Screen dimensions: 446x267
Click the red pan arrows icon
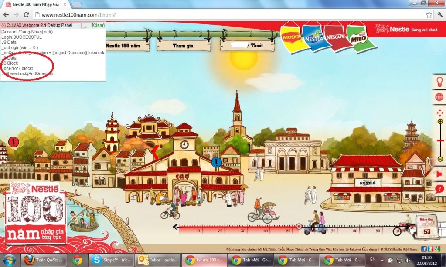[440, 113]
